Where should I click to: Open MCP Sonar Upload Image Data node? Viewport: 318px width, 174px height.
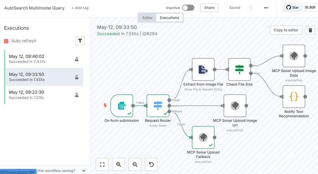pos(294,56)
